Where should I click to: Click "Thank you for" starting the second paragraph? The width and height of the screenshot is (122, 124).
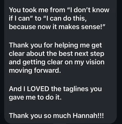tap(31, 46)
